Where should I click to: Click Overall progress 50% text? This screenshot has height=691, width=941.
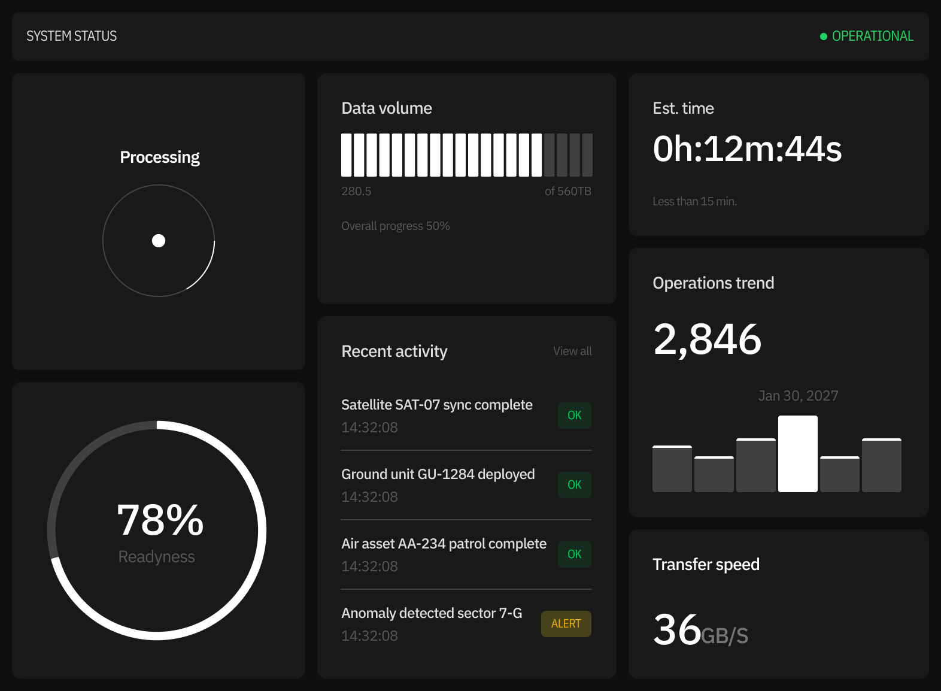coord(396,226)
